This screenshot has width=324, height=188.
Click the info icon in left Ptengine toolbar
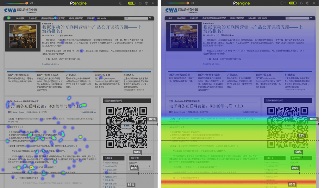(x=121, y=3)
